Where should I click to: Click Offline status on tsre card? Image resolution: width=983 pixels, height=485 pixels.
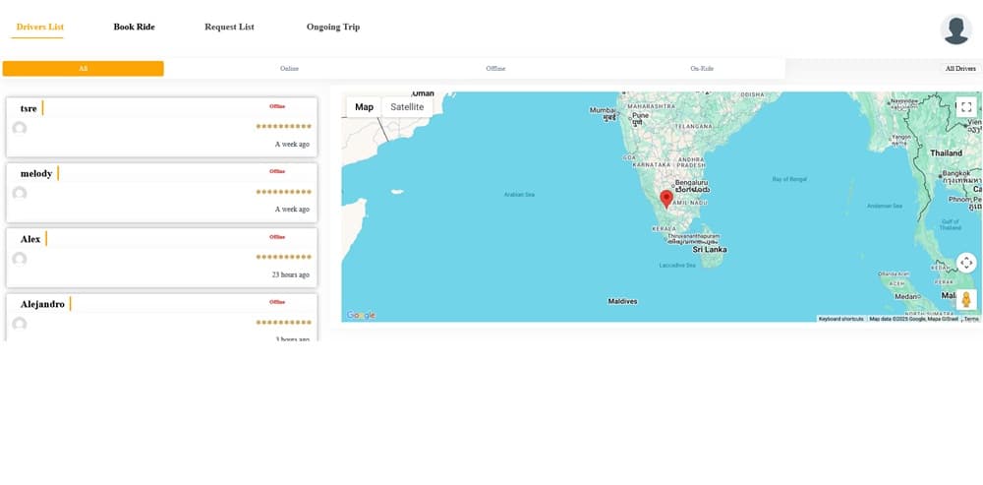[x=277, y=106]
